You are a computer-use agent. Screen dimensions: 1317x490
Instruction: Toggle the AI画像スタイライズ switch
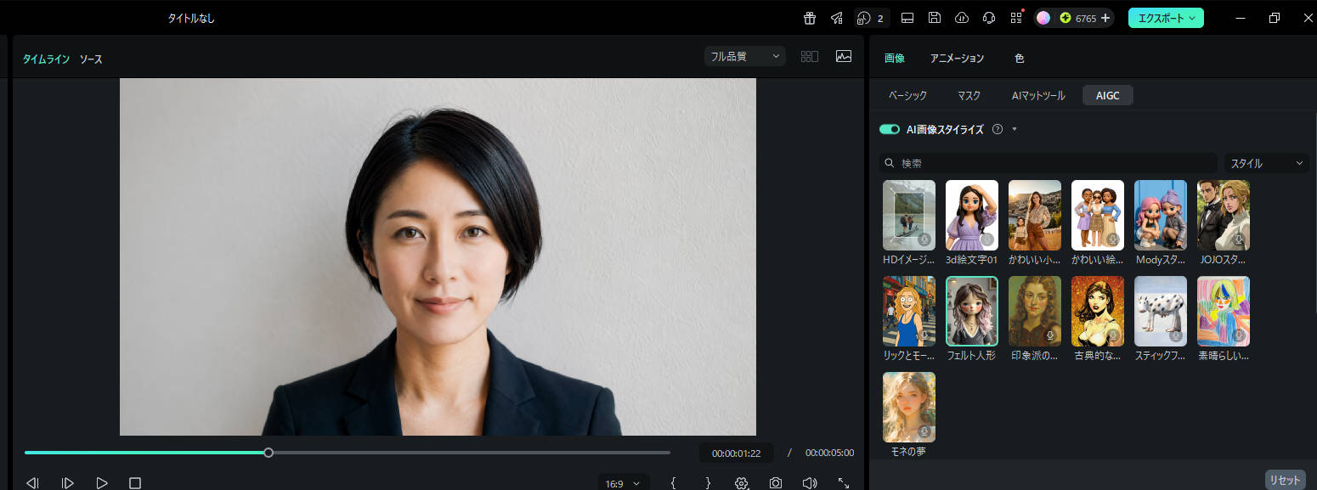[890, 129]
